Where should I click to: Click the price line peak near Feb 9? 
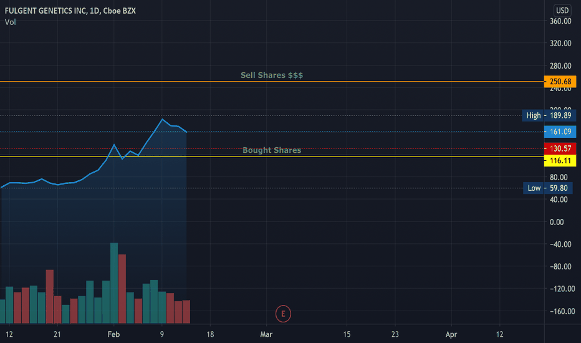pyautogui.click(x=162, y=119)
